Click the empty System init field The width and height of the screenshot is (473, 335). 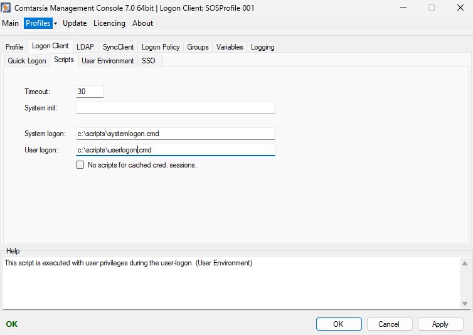[x=175, y=108]
